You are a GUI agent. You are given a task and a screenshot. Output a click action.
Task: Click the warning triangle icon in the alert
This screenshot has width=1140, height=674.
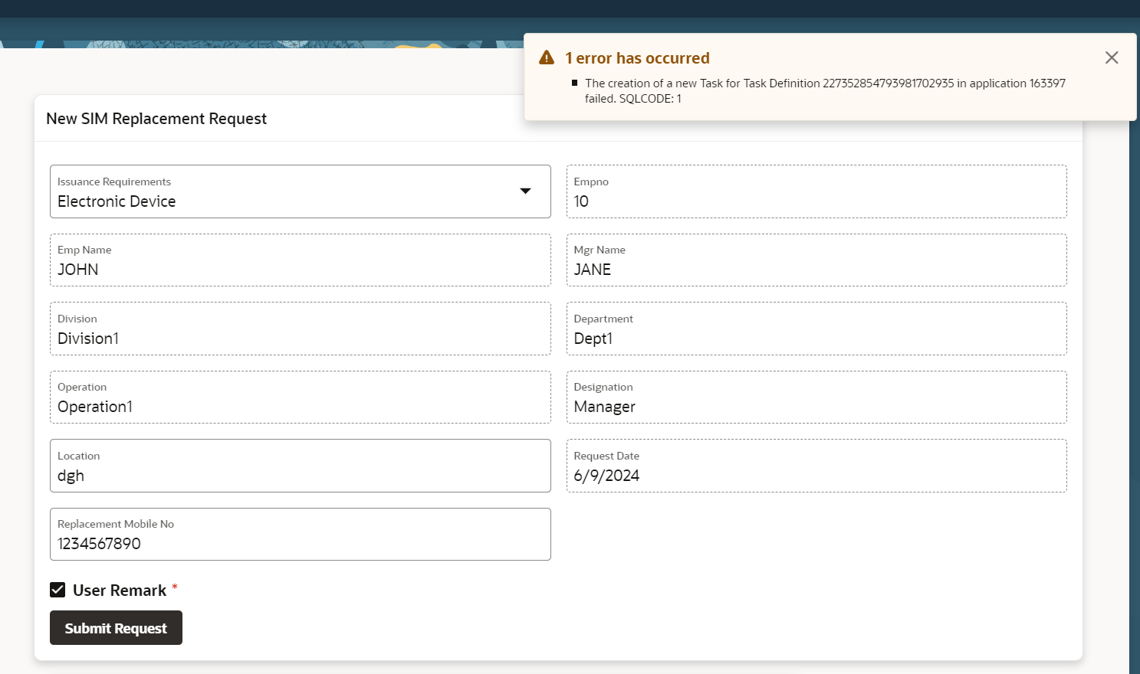[x=547, y=58]
